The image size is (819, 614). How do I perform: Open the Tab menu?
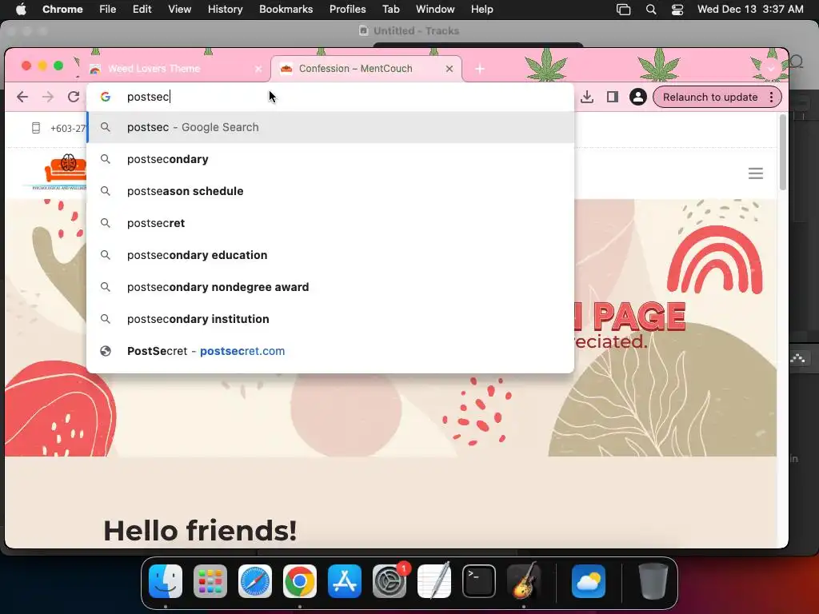pyautogui.click(x=390, y=10)
